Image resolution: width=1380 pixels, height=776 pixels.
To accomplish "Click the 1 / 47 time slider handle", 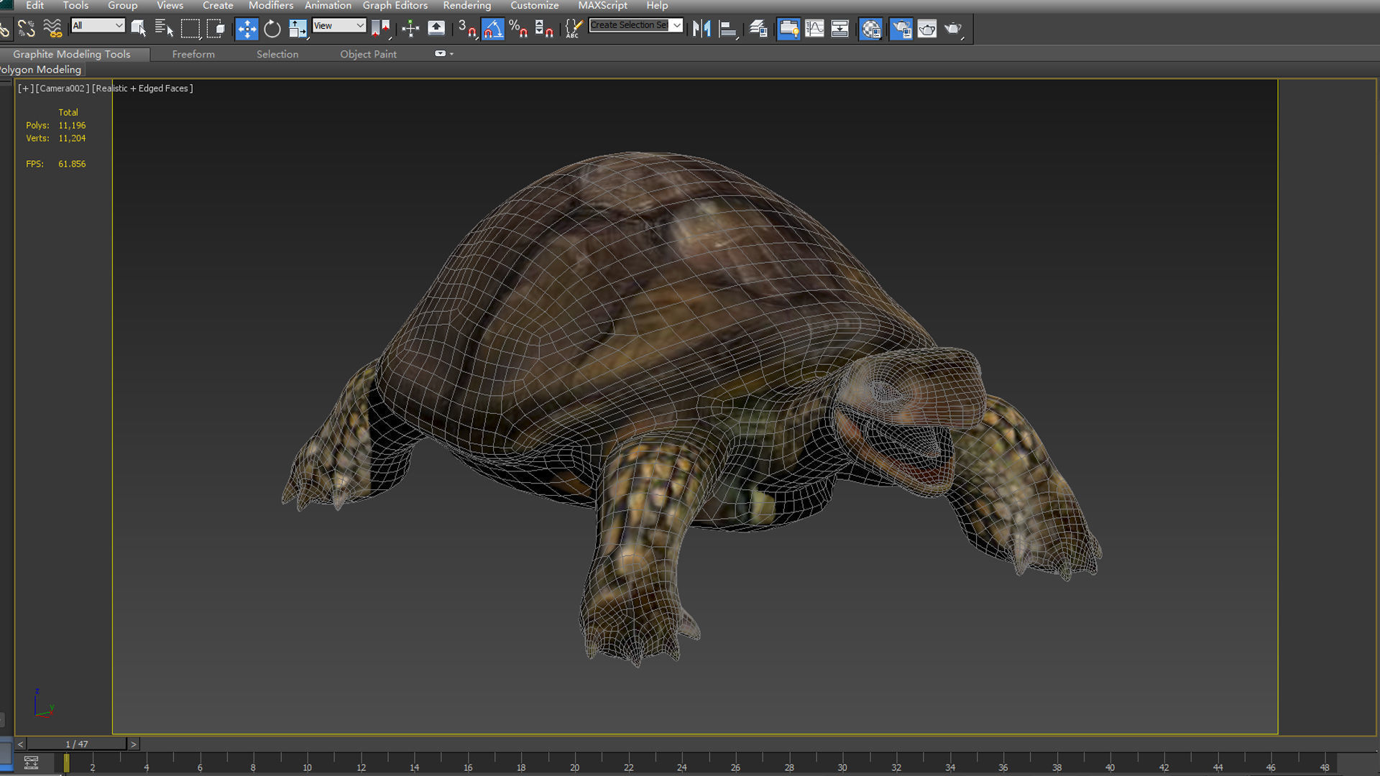I will click(x=76, y=744).
